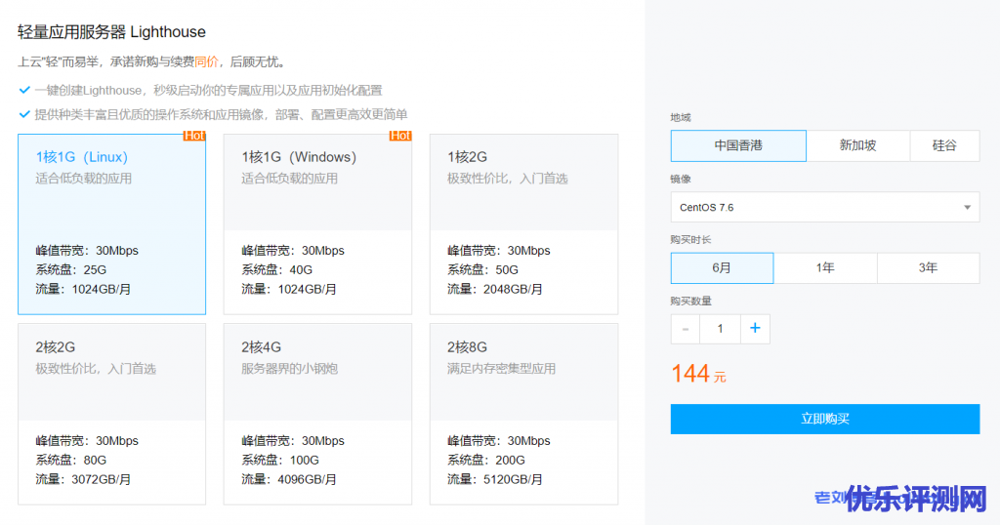
Task: Click the 立即购买 button
Action: (x=824, y=419)
